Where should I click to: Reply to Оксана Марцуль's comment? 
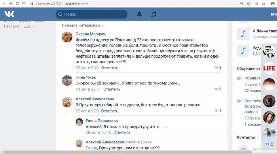coord(110,68)
